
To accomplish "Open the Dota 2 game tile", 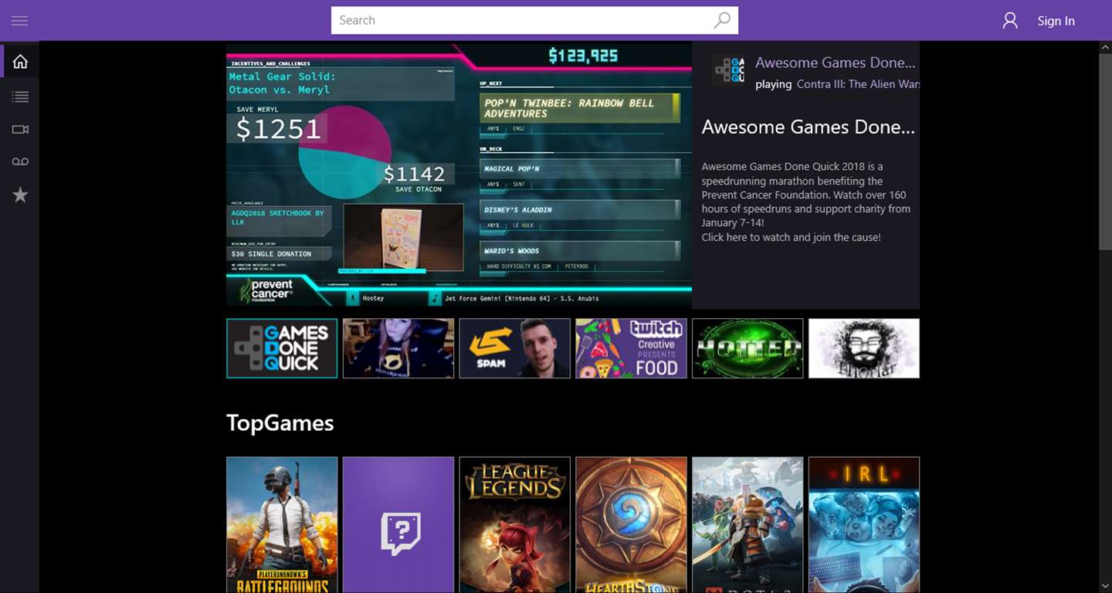I will 748,524.
